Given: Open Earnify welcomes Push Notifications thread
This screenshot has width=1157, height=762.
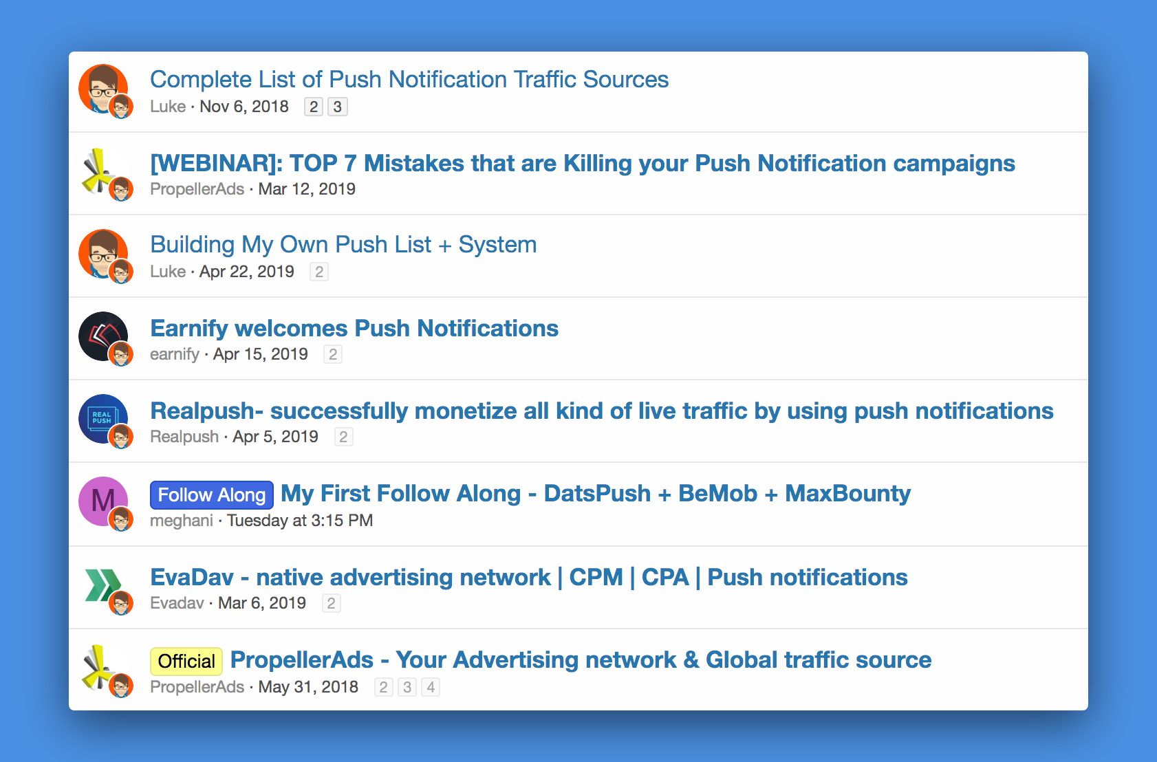Looking at the screenshot, I should pos(354,328).
